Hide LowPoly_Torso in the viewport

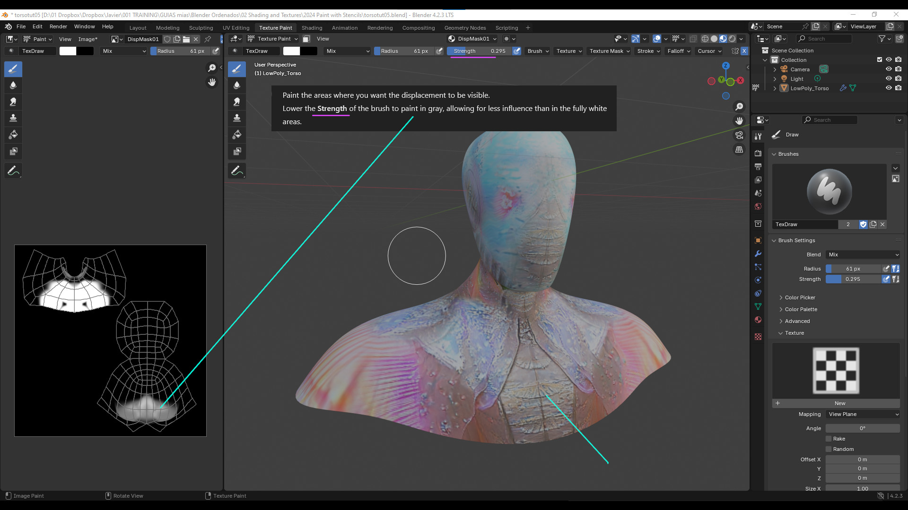pos(889,88)
